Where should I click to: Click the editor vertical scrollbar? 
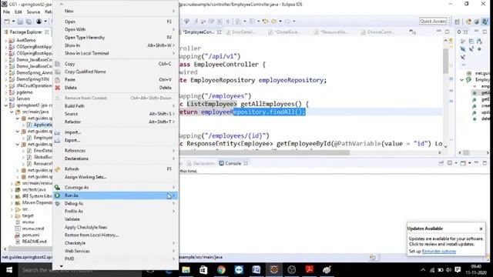[x=445, y=61]
